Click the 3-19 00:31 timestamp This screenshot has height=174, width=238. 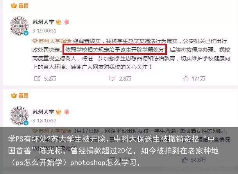tap(44, 31)
